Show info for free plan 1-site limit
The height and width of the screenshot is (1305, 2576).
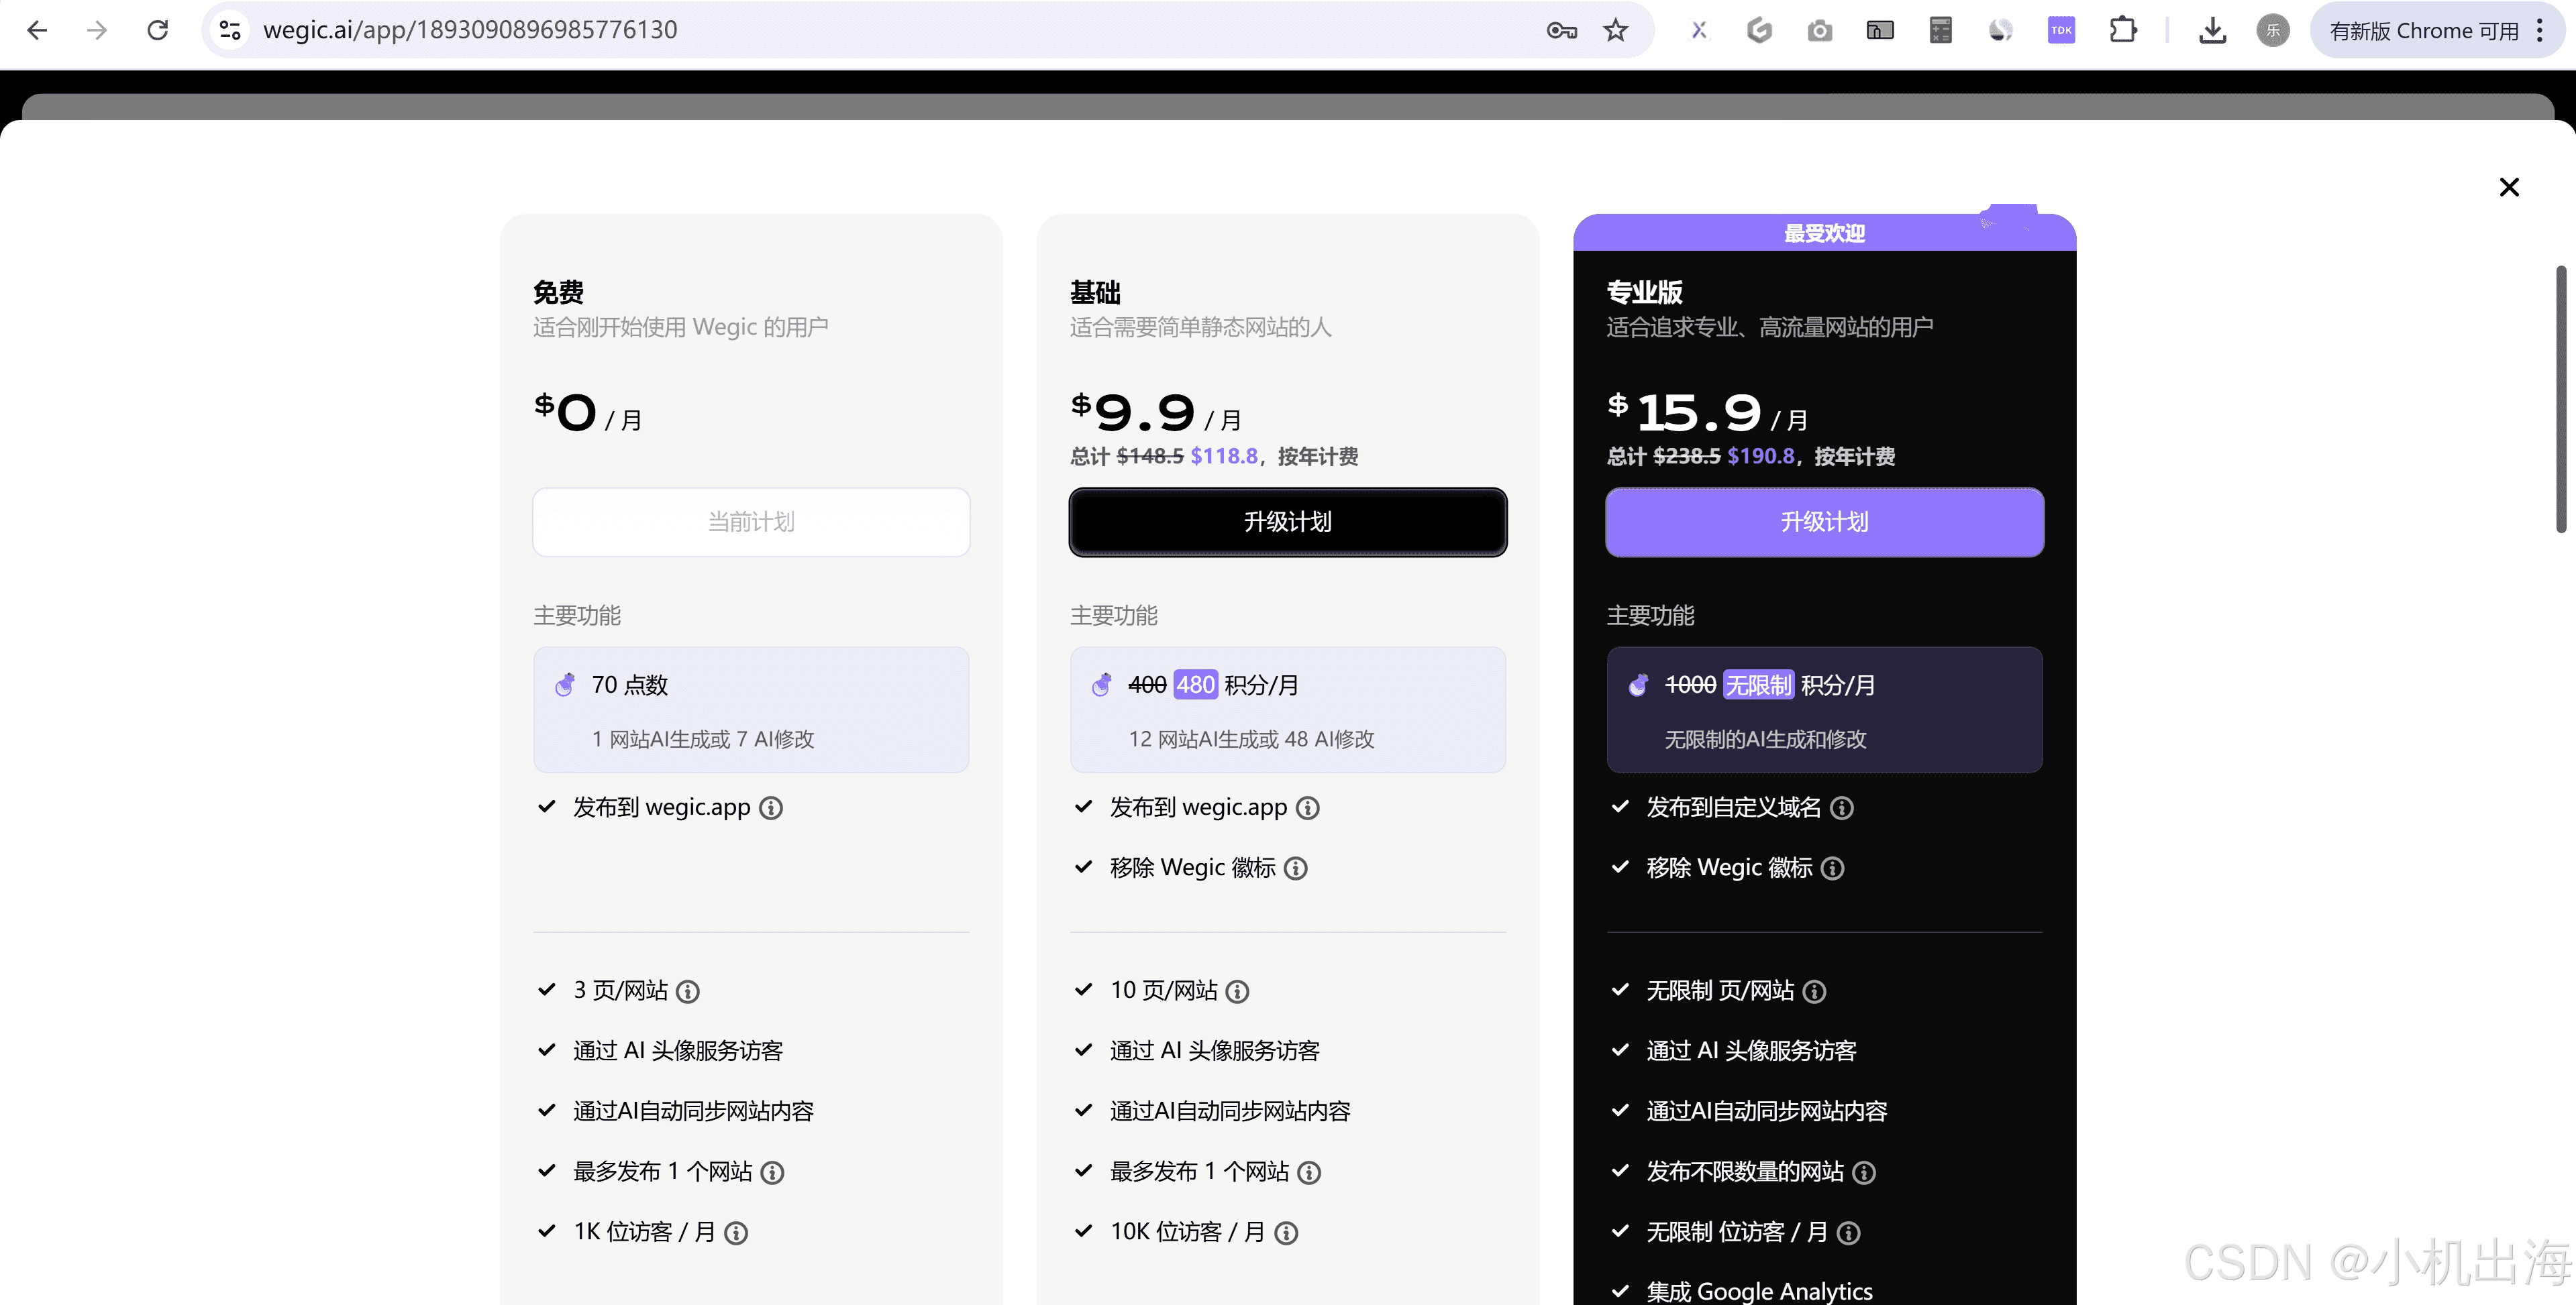(x=773, y=1172)
